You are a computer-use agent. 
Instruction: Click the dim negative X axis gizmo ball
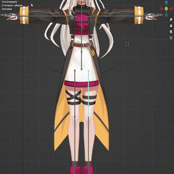pos(161,9)
